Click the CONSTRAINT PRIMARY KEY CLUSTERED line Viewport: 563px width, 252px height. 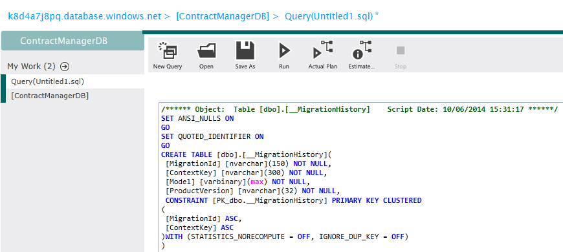[x=293, y=200]
